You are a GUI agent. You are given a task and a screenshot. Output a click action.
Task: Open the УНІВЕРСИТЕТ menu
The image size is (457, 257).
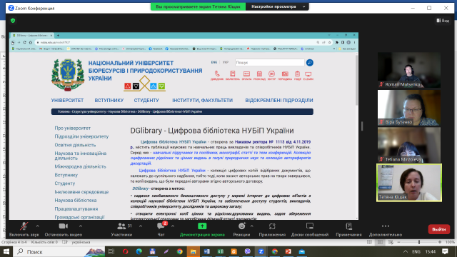[x=67, y=100]
